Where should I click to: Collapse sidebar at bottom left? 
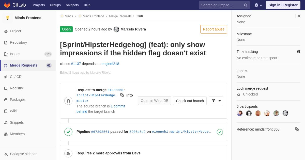(x=20, y=154)
